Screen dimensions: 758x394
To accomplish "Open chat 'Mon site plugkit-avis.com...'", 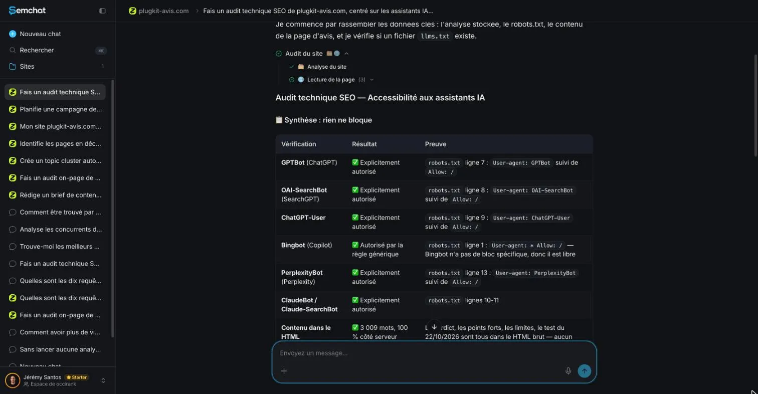I will tap(55, 126).
